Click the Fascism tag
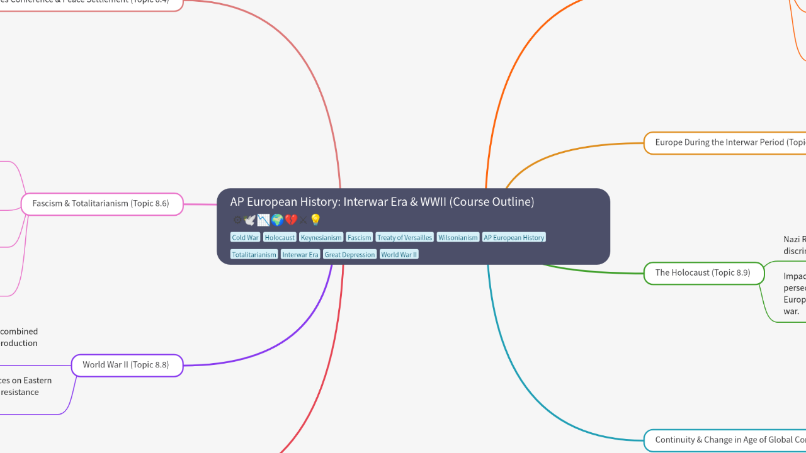 pyautogui.click(x=360, y=237)
